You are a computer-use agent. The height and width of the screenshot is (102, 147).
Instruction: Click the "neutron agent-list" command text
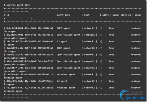[x=18, y=5]
